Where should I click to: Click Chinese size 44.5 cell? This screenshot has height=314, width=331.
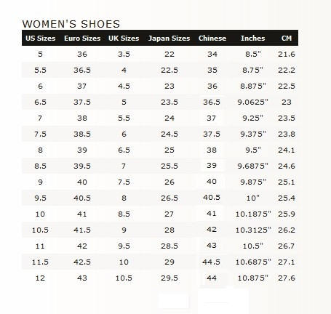211,262
